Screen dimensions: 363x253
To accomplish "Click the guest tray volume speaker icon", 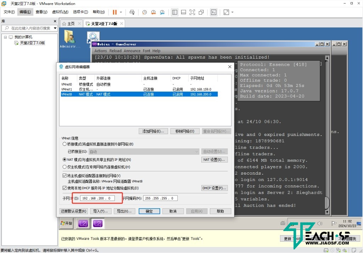I will click(x=320, y=223).
